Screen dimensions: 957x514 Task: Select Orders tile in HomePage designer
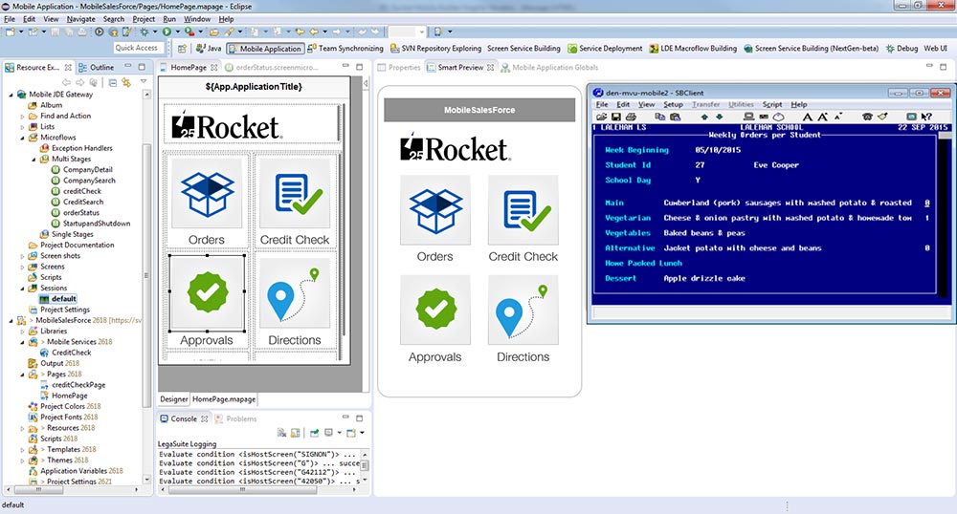coord(207,194)
